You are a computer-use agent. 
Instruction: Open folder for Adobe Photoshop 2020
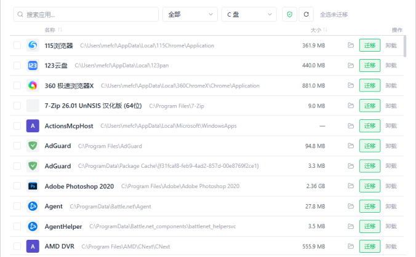tap(351, 186)
